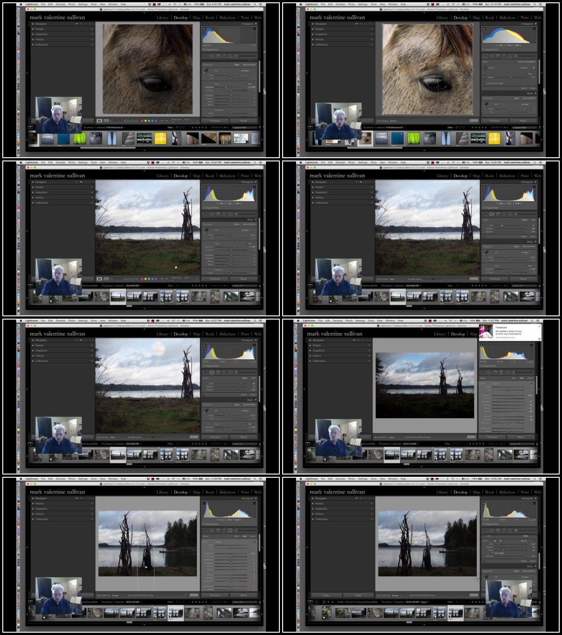
Task: Click aspect lock icon in 10:16 PM crop panel
Action: coord(534,68)
